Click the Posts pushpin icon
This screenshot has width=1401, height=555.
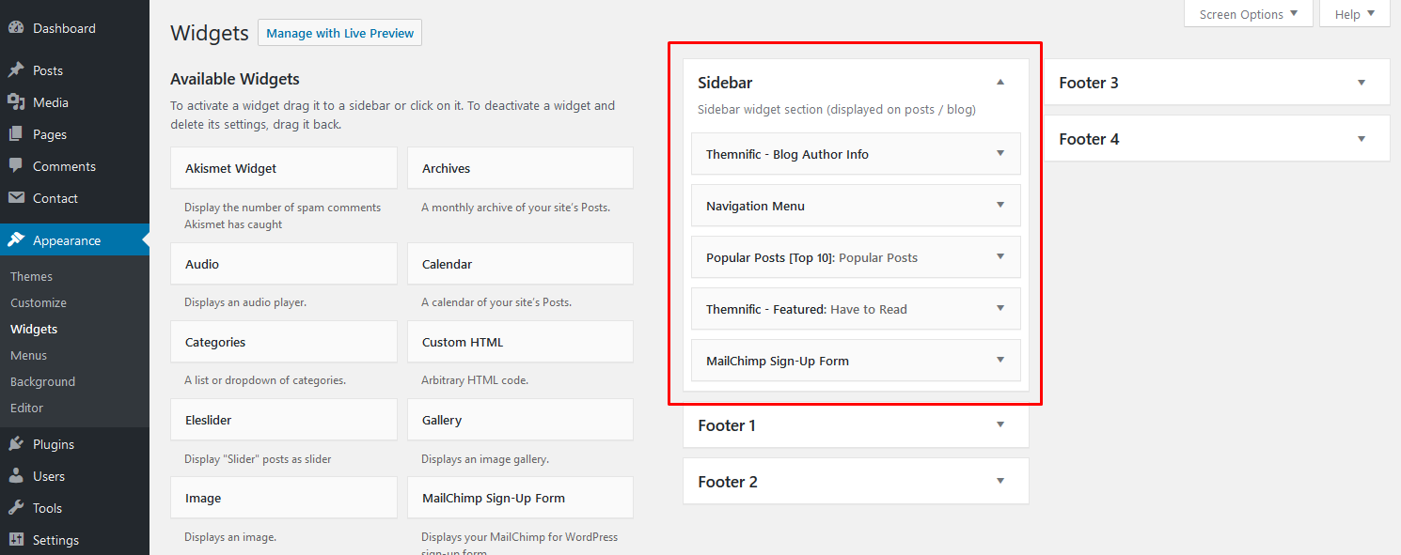pos(16,70)
